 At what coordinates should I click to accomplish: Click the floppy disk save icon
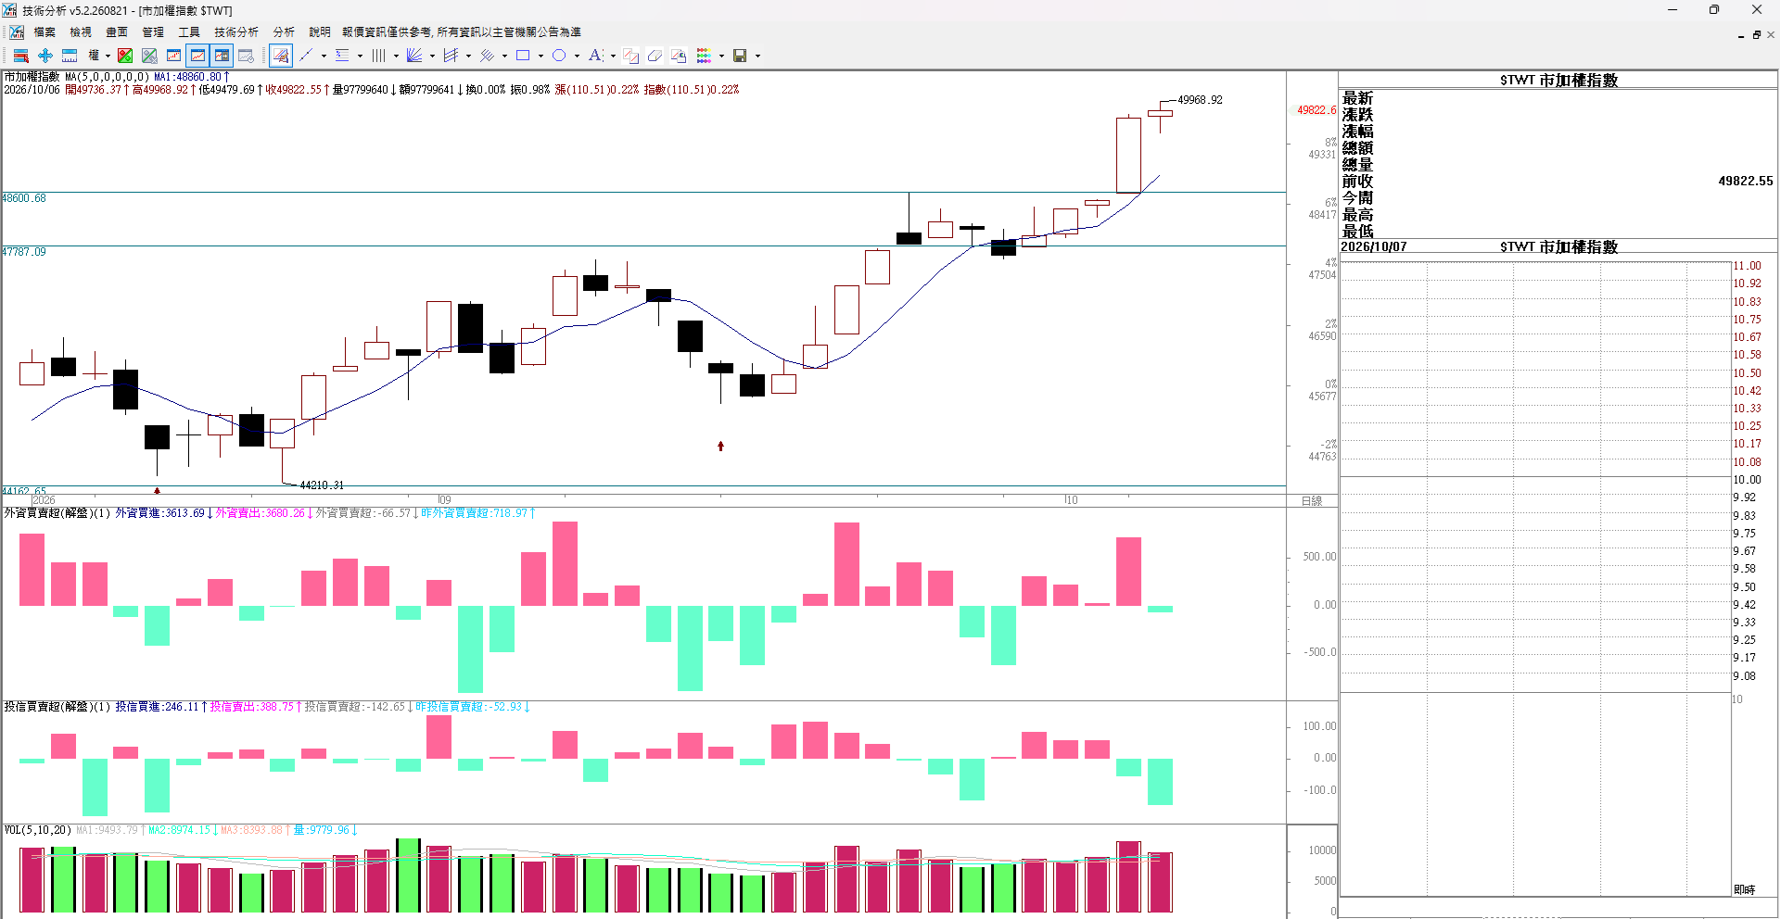coord(740,56)
